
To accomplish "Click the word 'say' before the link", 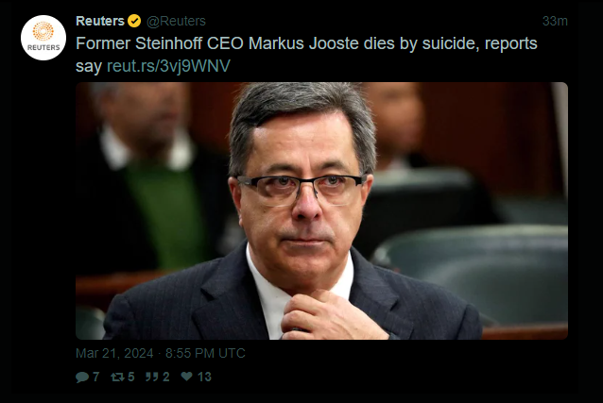I will pyautogui.click(x=89, y=67).
